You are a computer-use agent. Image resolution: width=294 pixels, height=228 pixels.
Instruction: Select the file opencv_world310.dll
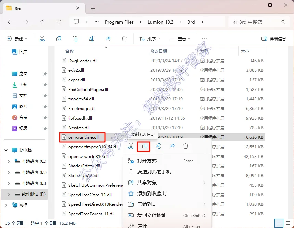pos(88,156)
